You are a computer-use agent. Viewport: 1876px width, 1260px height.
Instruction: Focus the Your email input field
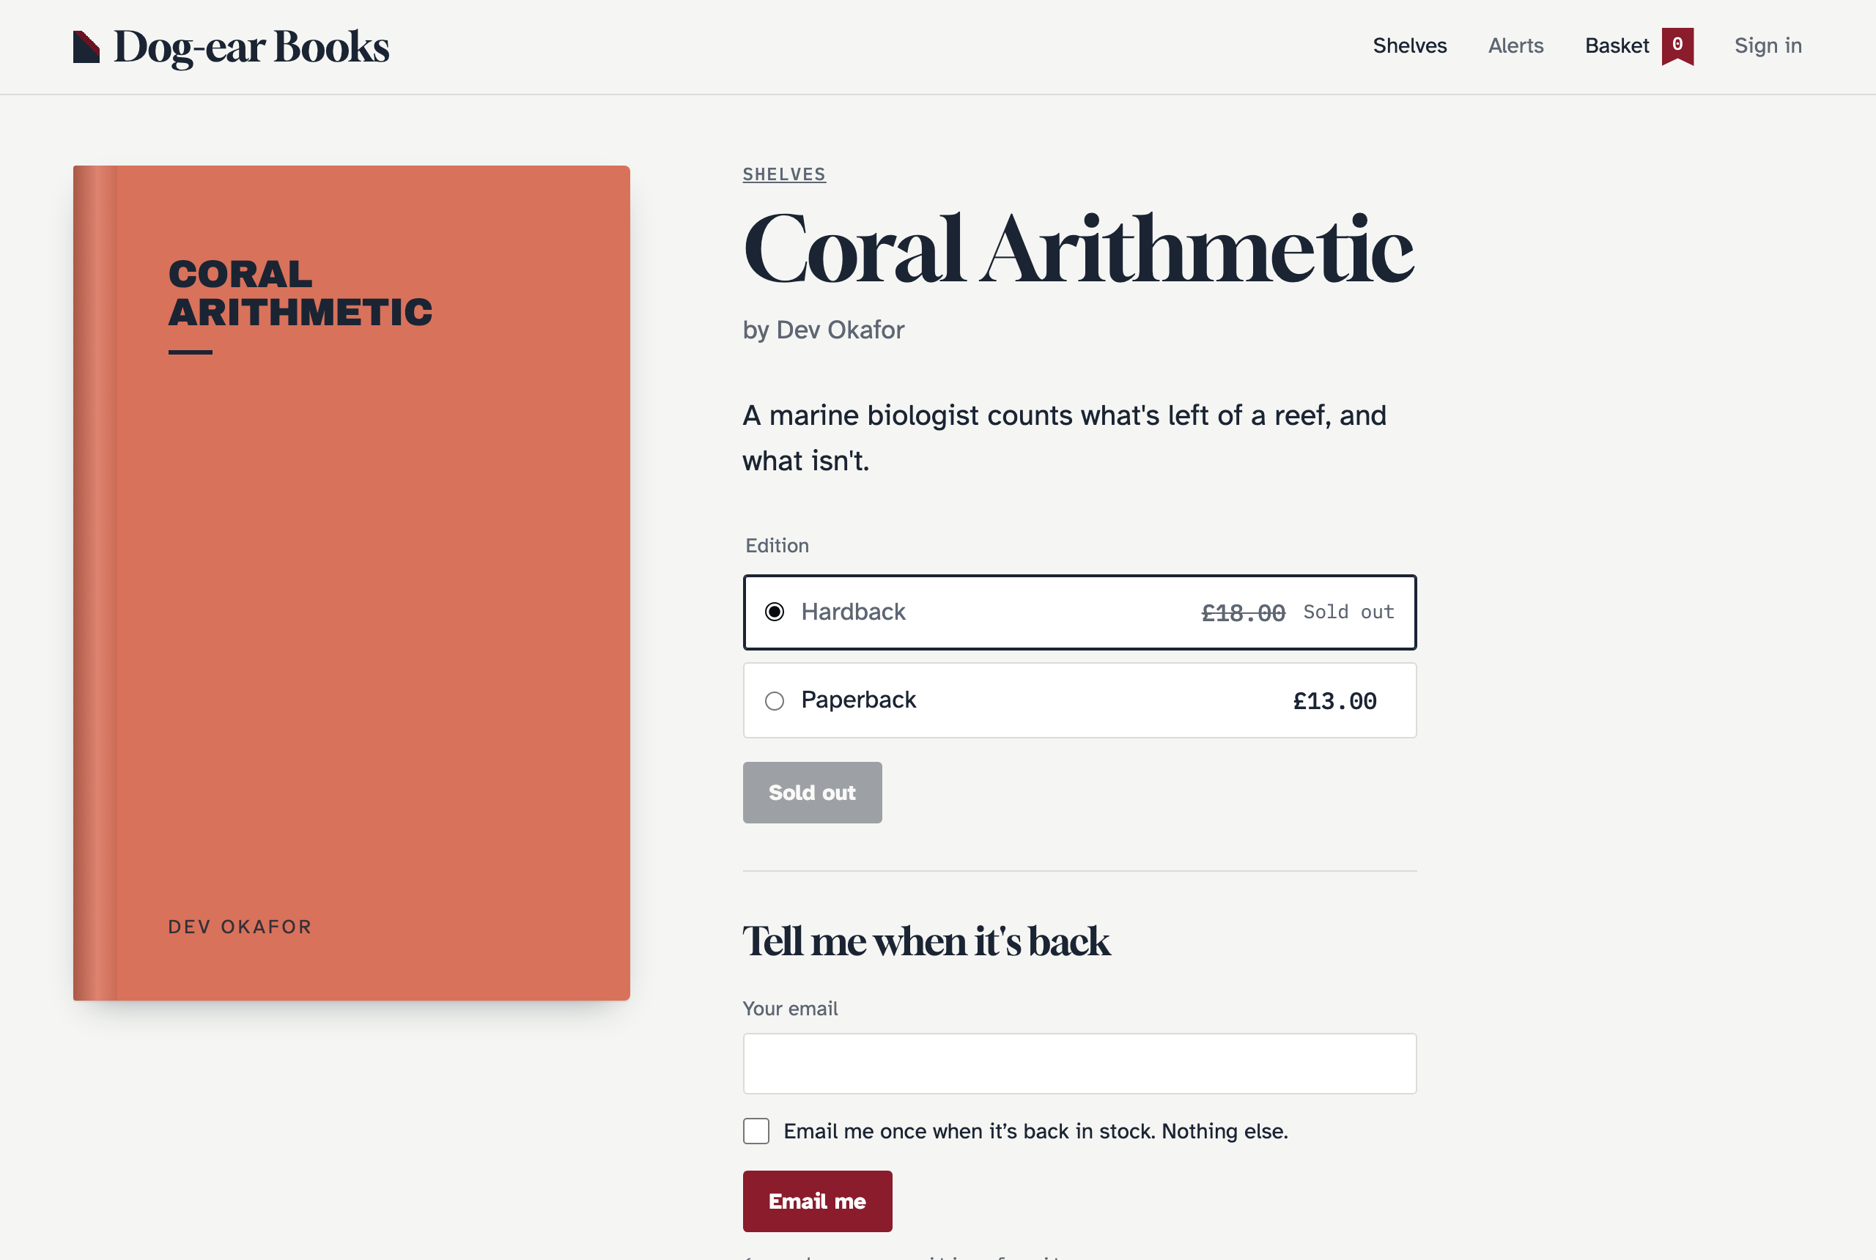point(1079,1063)
